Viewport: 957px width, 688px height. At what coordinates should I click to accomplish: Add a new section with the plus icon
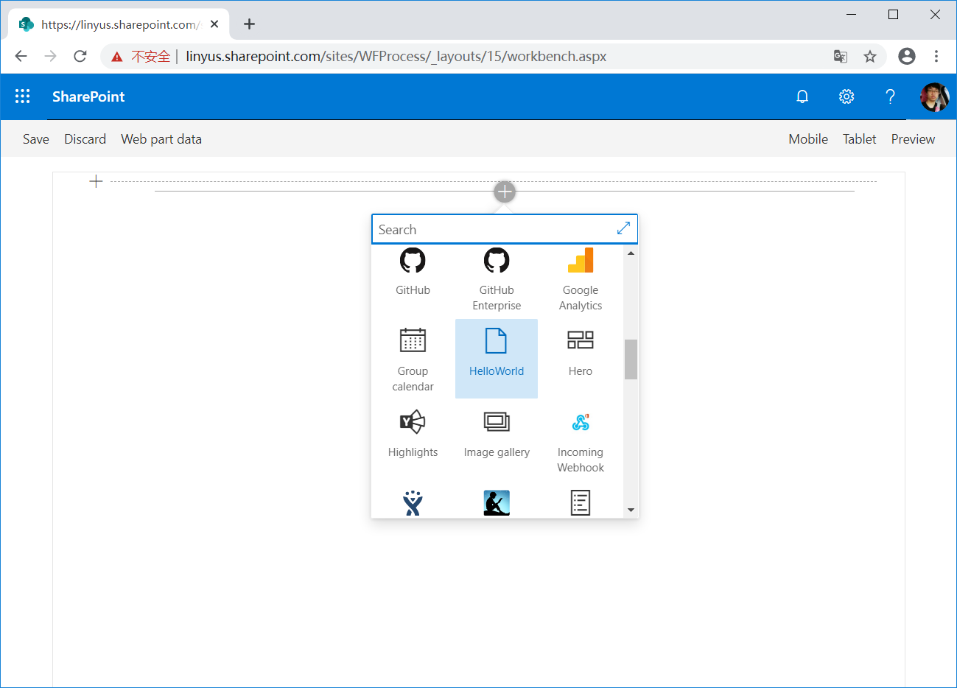(96, 181)
